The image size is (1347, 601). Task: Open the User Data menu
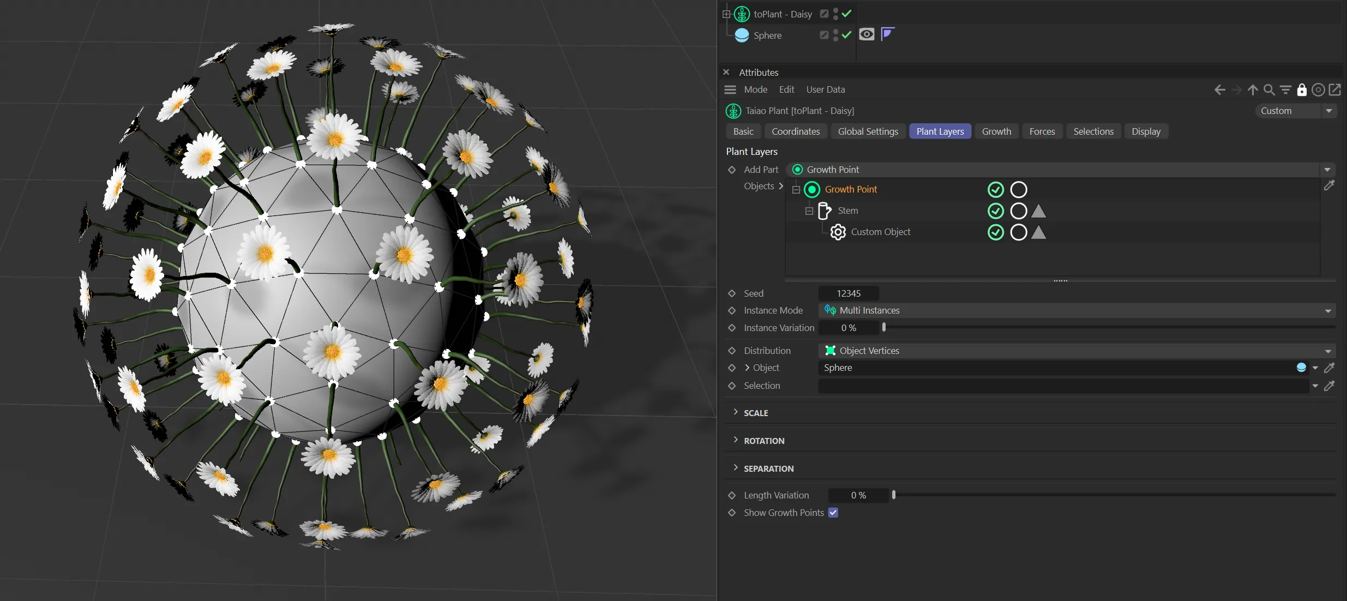pos(825,89)
